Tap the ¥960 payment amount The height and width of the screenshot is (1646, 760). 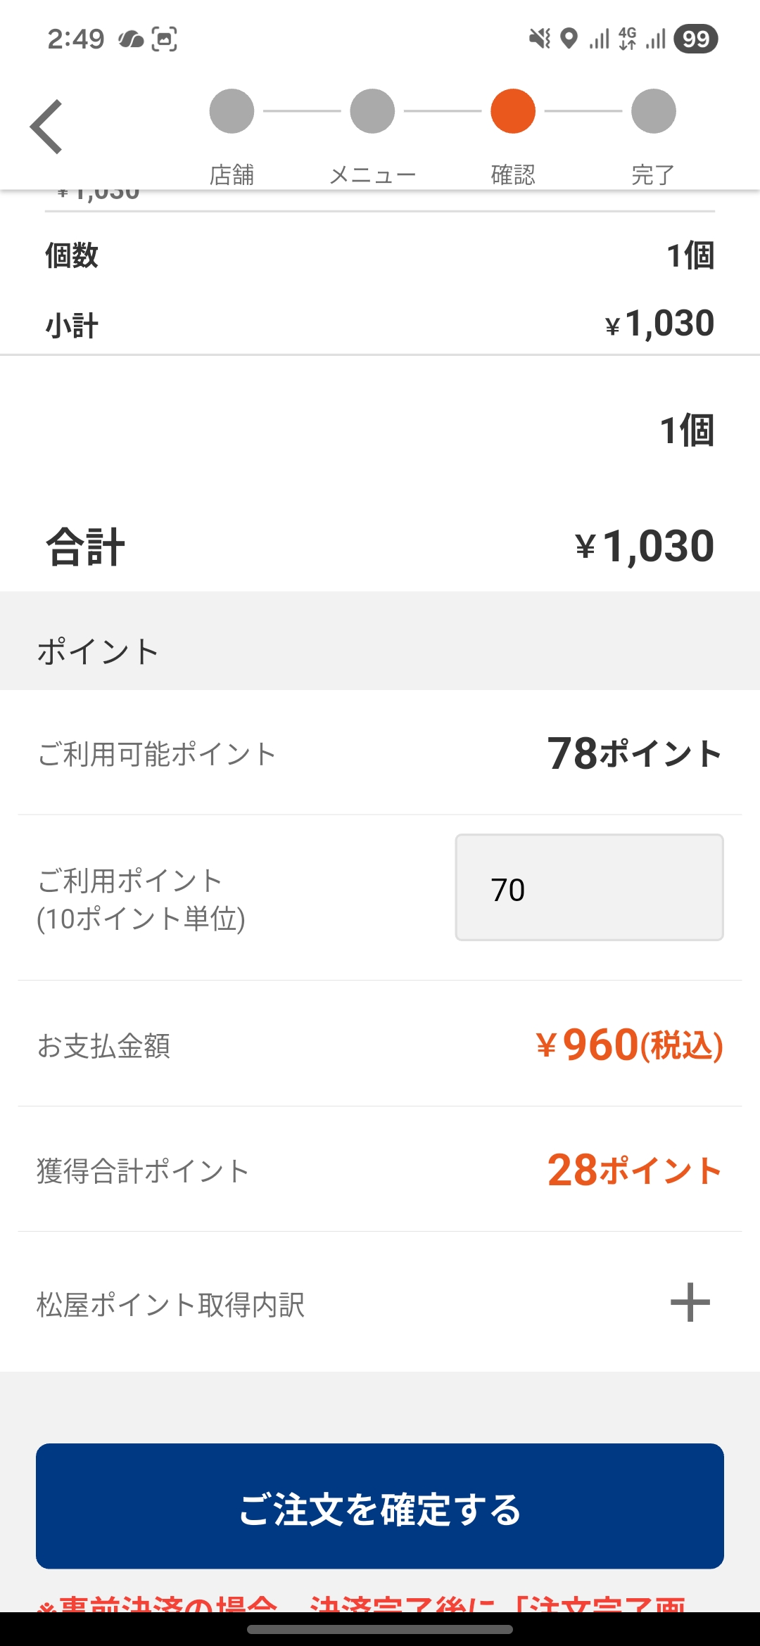pos(628,1045)
